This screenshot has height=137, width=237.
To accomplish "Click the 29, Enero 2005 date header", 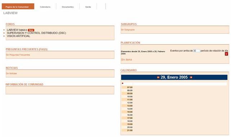I will tap(174, 77).
